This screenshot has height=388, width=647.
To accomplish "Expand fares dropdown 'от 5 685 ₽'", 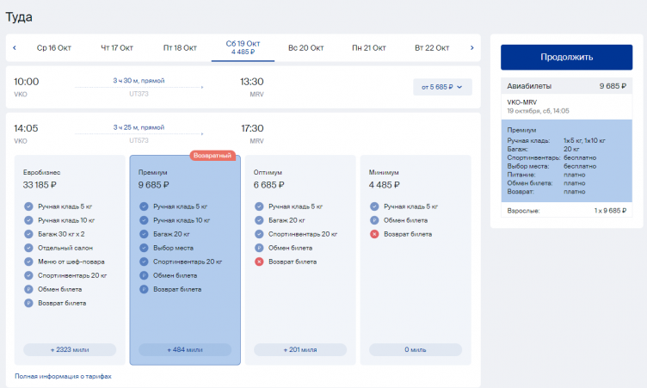I will 442,87.
